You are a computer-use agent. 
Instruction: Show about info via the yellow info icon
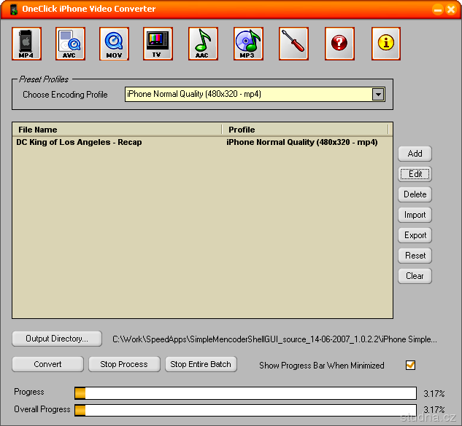tap(386, 44)
